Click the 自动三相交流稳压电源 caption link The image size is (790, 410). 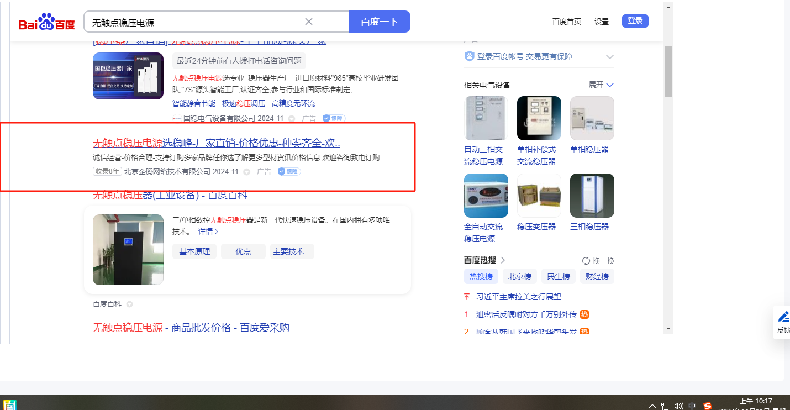[x=483, y=155]
